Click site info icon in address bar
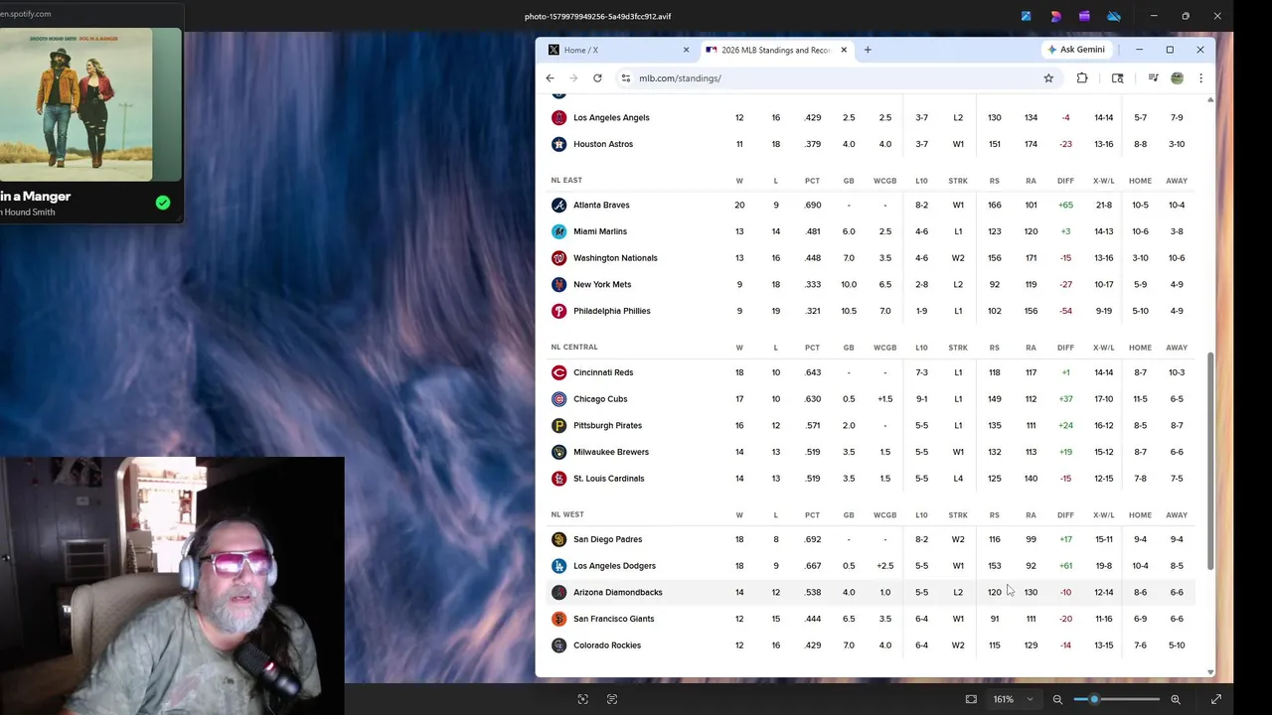 (x=625, y=77)
